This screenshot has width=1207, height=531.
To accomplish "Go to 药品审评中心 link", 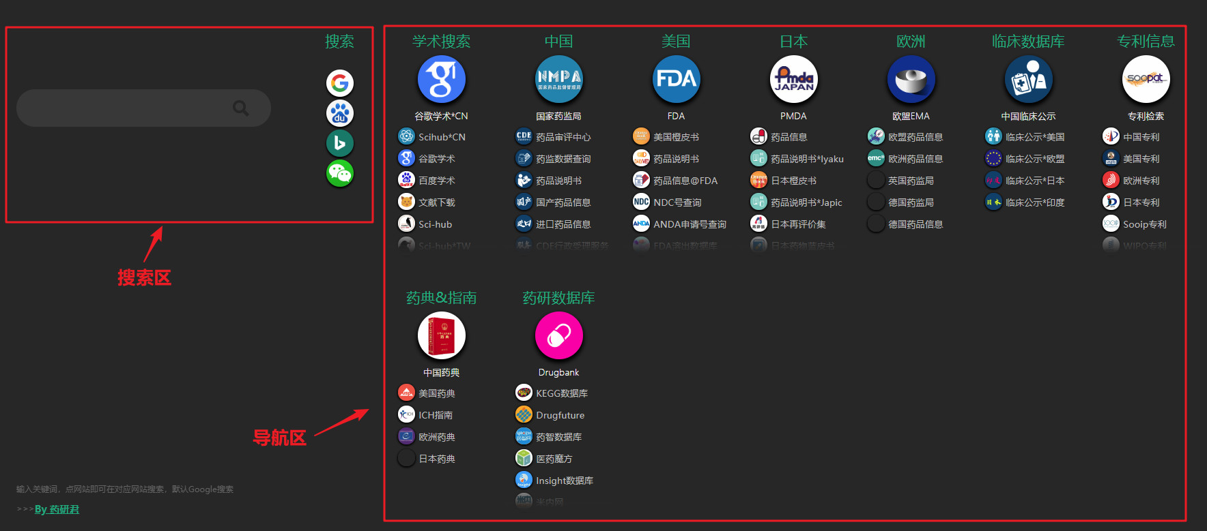I will pyautogui.click(x=563, y=137).
